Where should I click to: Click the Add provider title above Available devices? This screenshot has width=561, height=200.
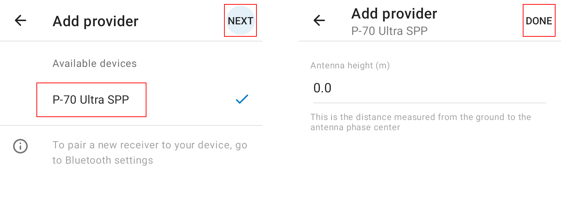coord(95,21)
